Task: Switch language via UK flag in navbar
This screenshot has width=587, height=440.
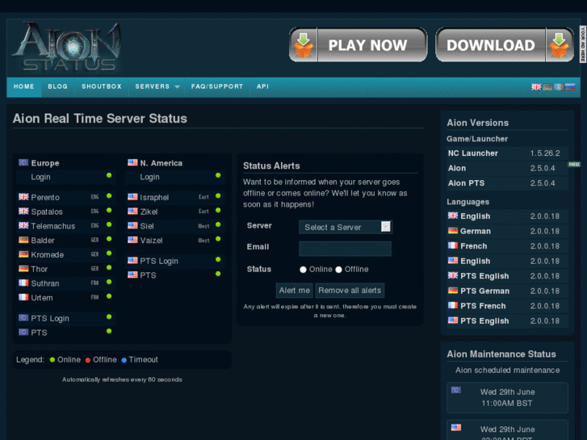Action: (536, 87)
